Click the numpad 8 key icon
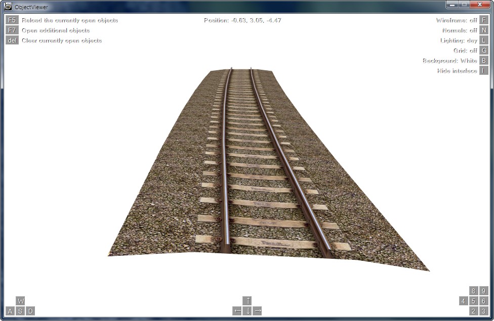This screenshot has width=494, height=321. point(473,291)
